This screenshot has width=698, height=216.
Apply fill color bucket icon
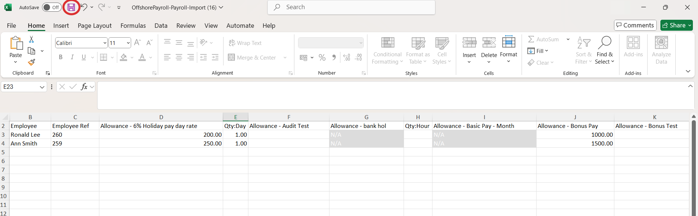pos(124,57)
